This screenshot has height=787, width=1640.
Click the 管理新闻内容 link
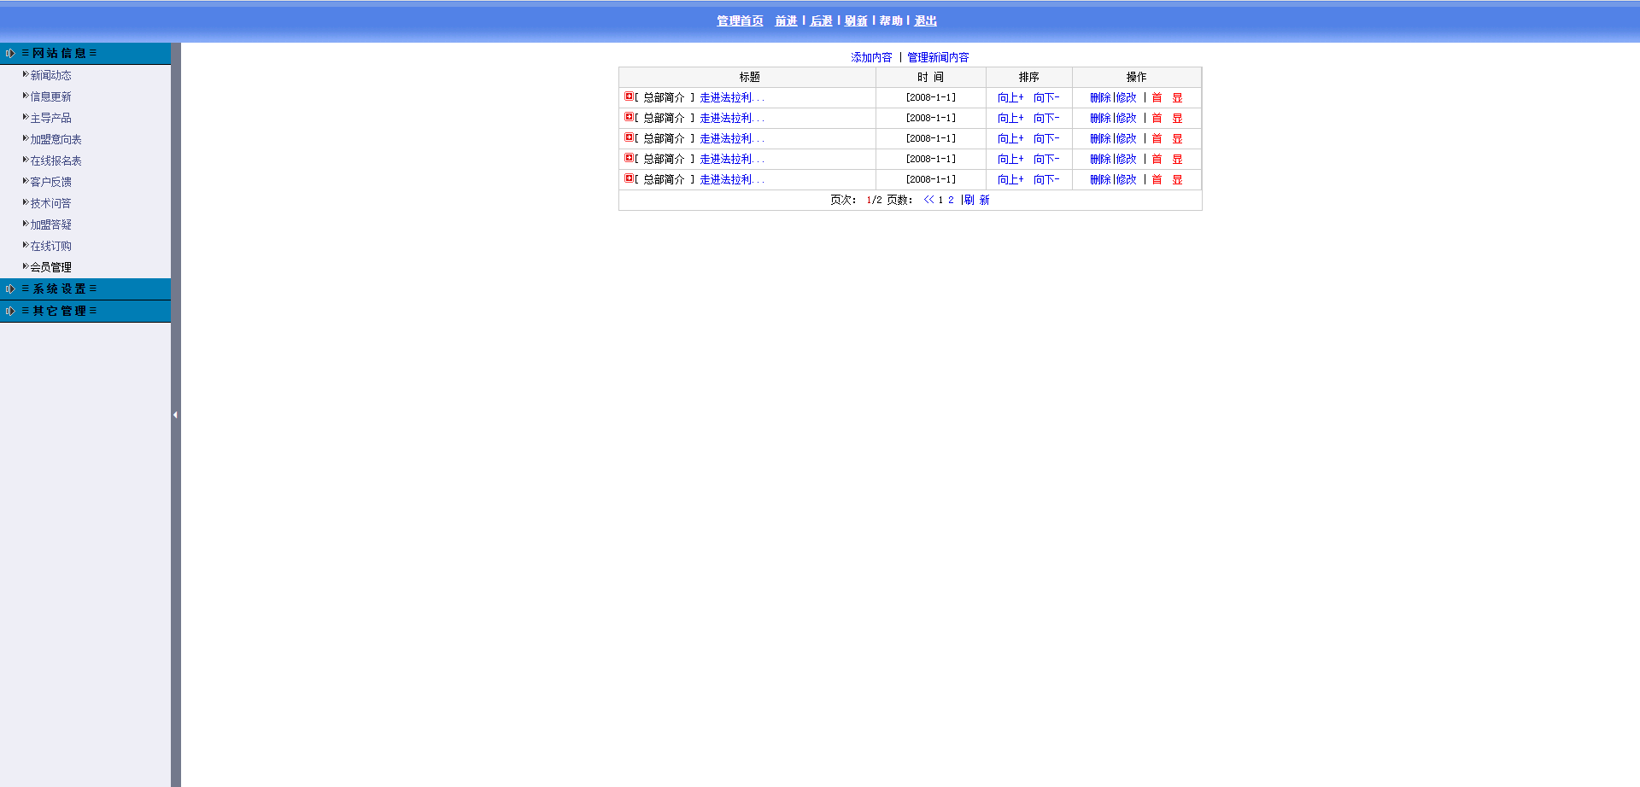[938, 57]
